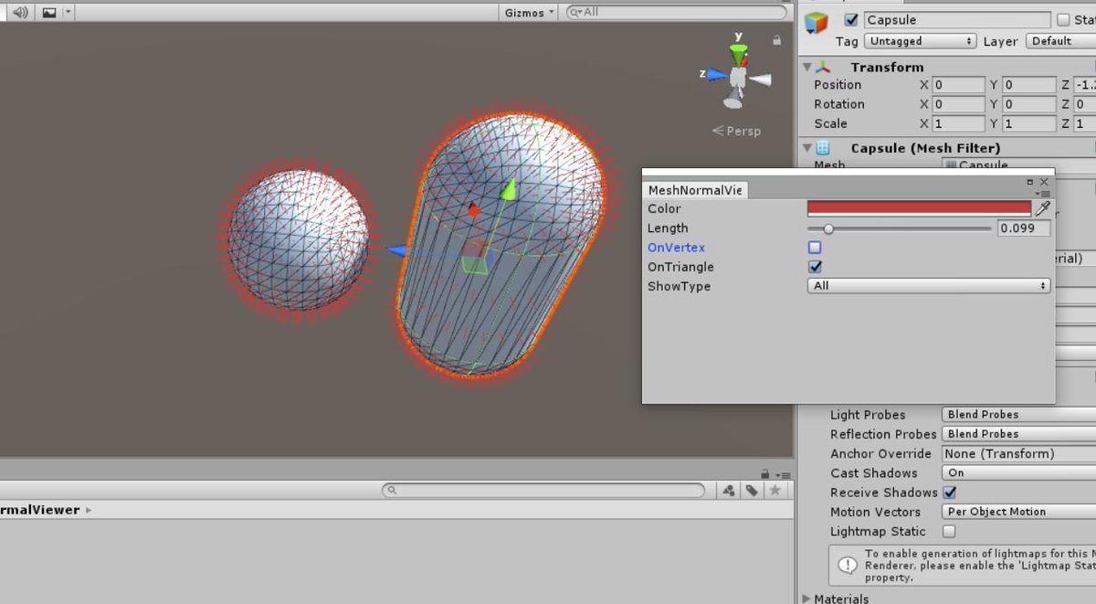Viewport: 1096px width, 604px height.
Task: Open the Cast Shadows dropdown
Action: (x=1017, y=473)
